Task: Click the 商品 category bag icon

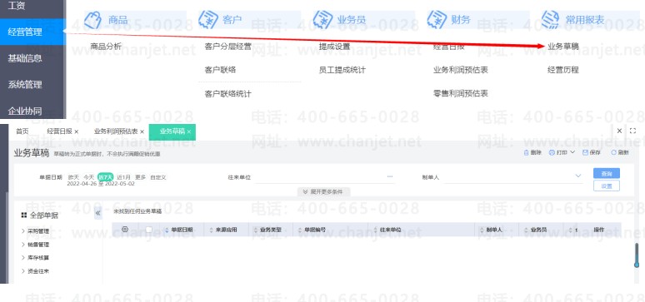Action: click(92, 20)
